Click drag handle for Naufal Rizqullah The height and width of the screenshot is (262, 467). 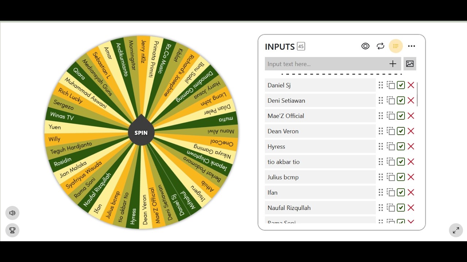pyautogui.click(x=381, y=207)
